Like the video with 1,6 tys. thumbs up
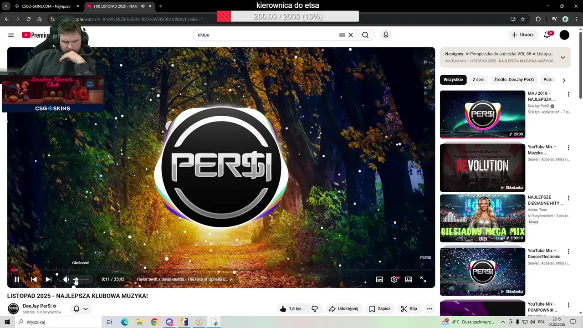The width and height of the screenshot is (583, 328). 291,308
